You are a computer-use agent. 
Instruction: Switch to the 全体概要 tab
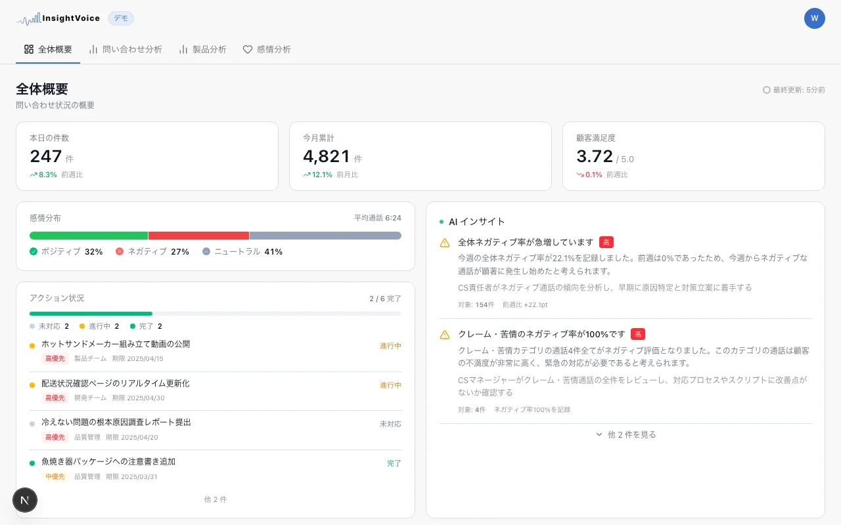coord(48,49)
